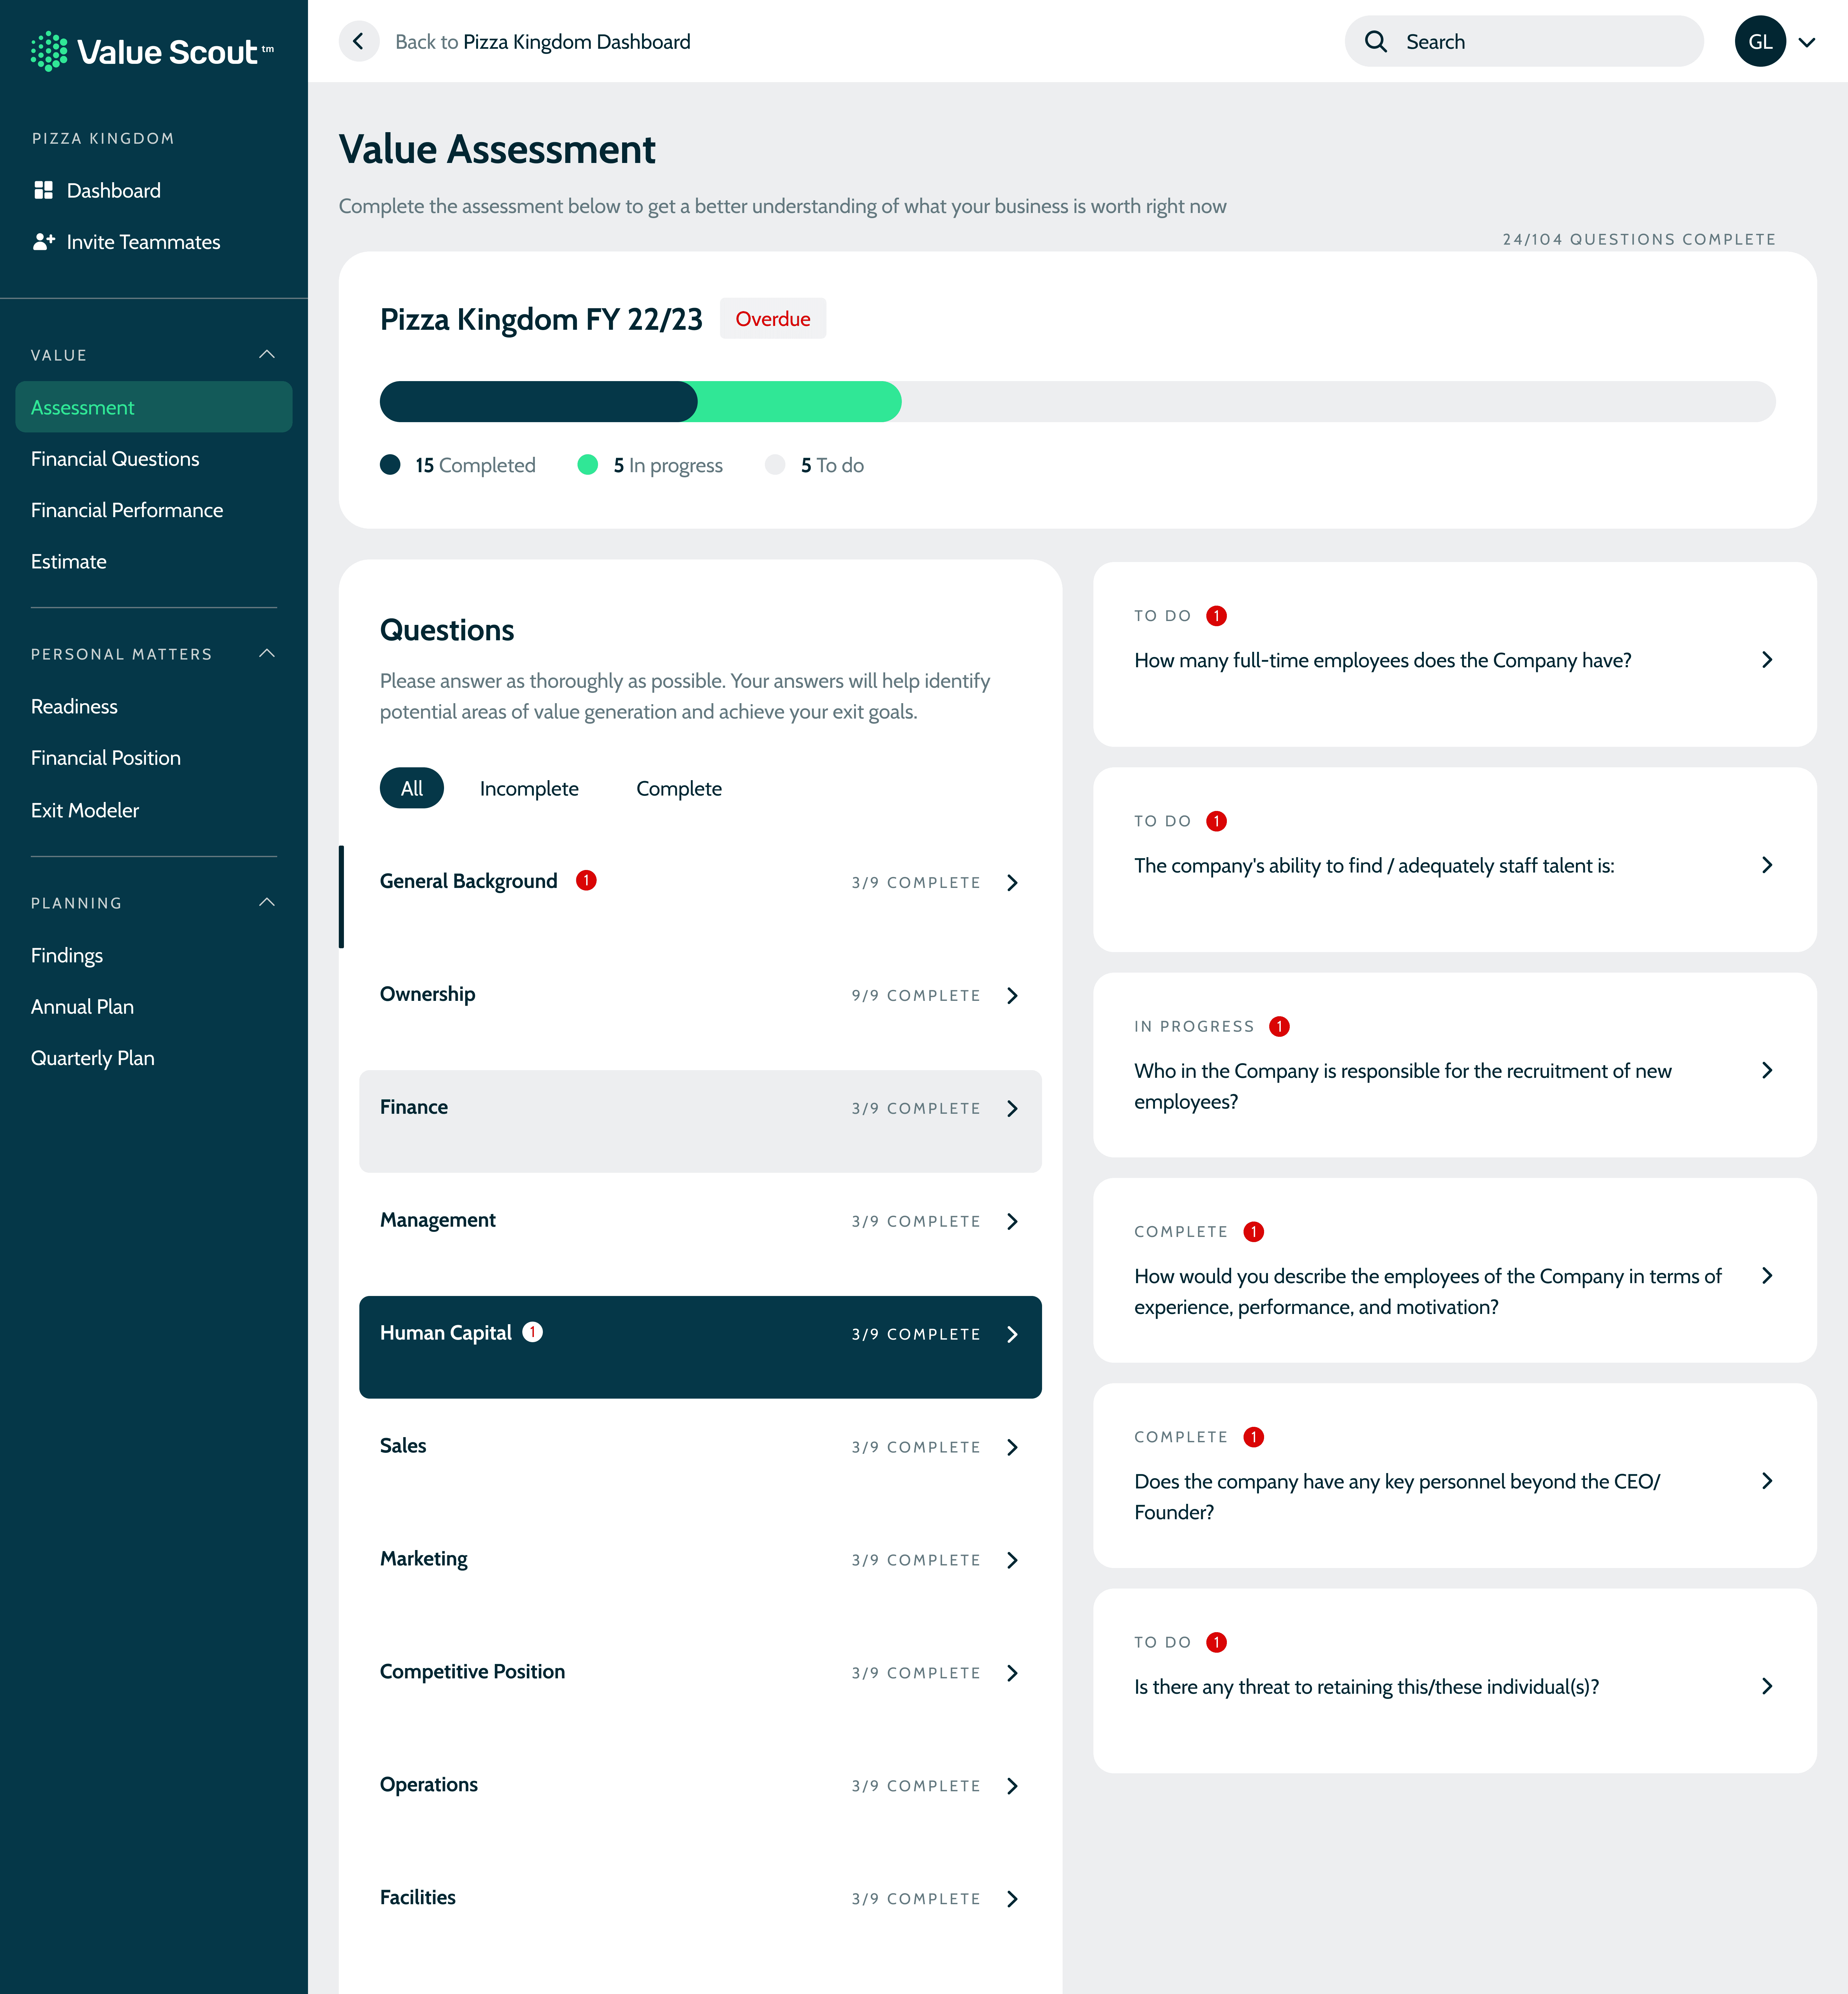Open the Estimate page

click(69, 562)
